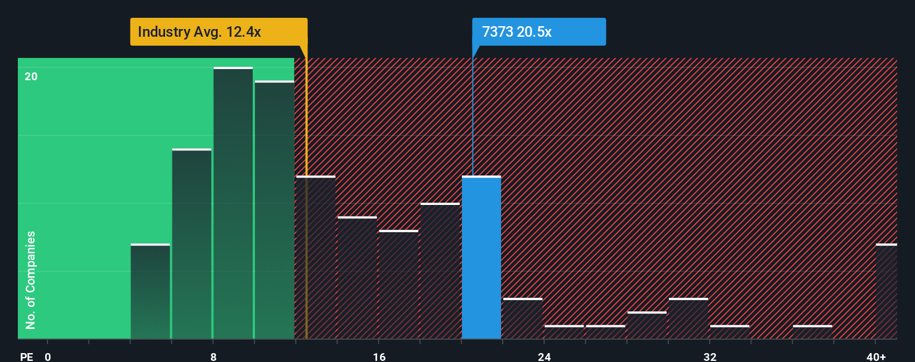Click the 40+ overflow bar on the right edge
Image resolution: width=915 pixels, height=362 pixels.
[886, 291]
